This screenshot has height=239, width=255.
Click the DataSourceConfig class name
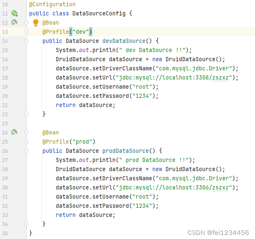point(99,13)
